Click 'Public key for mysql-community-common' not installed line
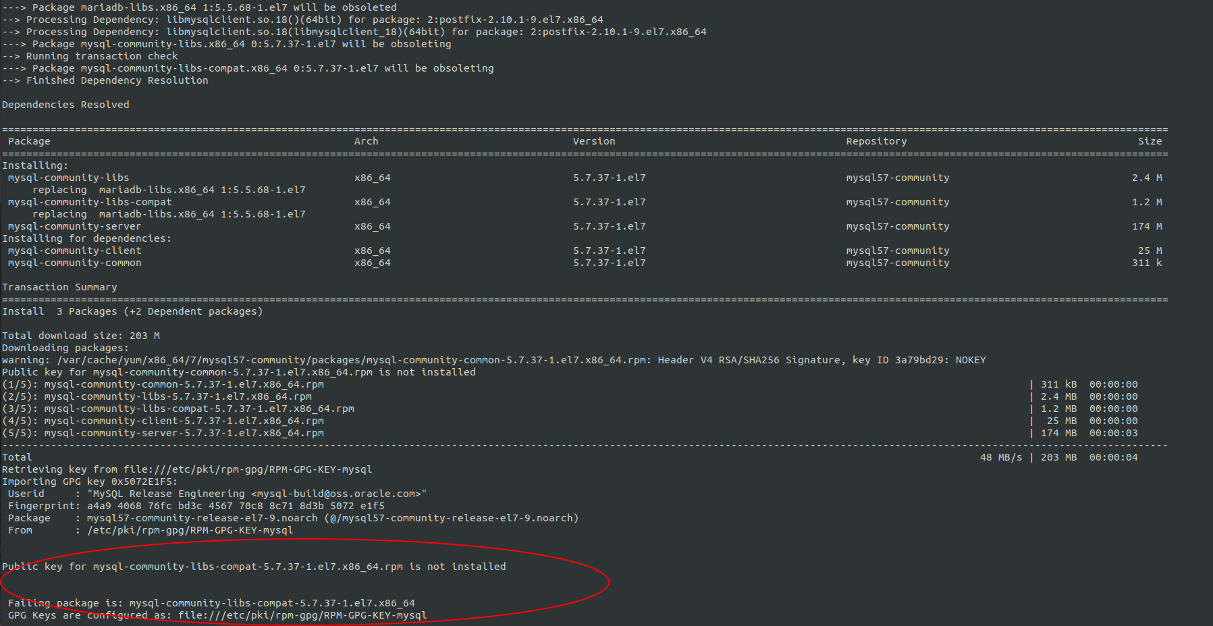This screenshot has width=1213, height=626. (239, 372)
